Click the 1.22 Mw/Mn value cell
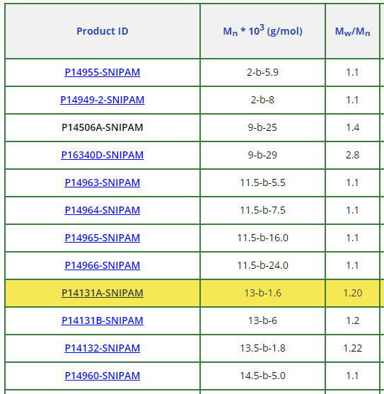The height and width of the screenshot is (394, 384). click(x=352, y=348)
